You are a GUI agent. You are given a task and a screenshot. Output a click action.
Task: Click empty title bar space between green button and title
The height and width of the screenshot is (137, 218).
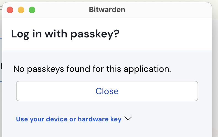click(62, 10)
